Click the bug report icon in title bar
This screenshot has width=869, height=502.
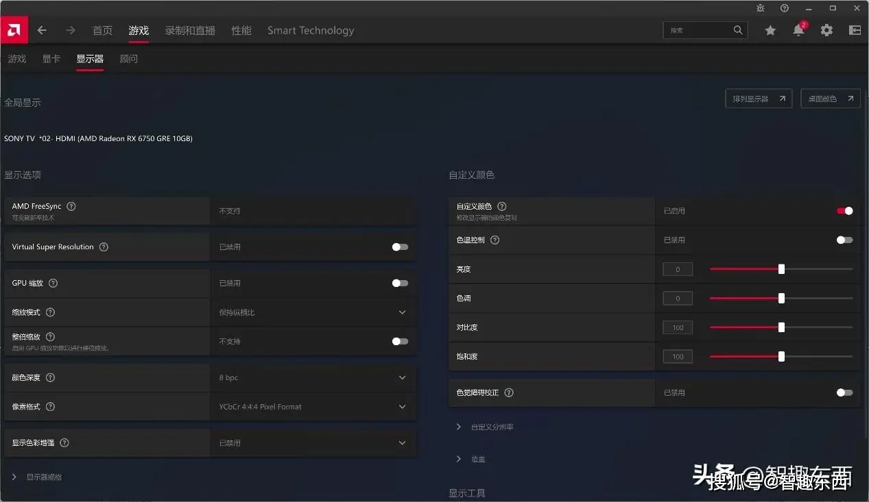(760, 8)
